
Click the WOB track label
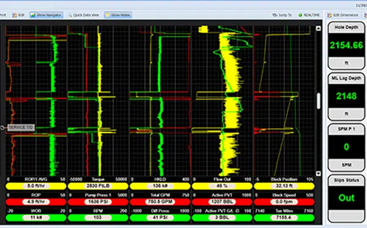(36, 211)
